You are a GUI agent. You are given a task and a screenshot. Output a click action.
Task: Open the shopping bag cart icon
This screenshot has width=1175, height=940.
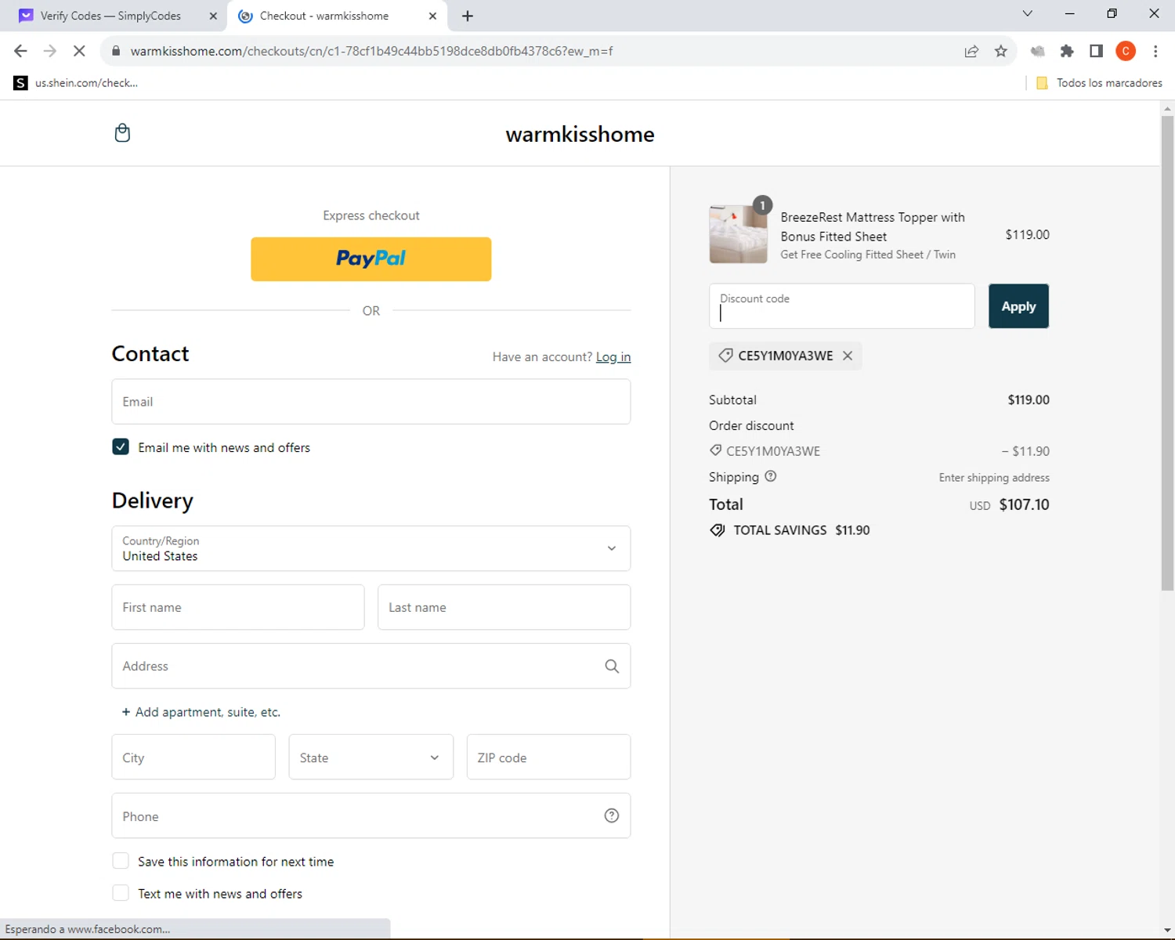click(122, 133)
